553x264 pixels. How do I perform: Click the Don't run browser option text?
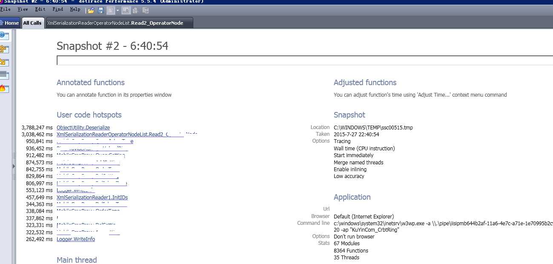click(354, 237)
